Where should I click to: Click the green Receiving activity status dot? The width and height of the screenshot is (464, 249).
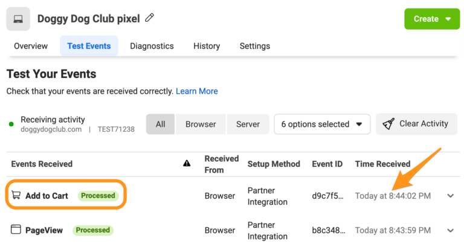[11, 124]
